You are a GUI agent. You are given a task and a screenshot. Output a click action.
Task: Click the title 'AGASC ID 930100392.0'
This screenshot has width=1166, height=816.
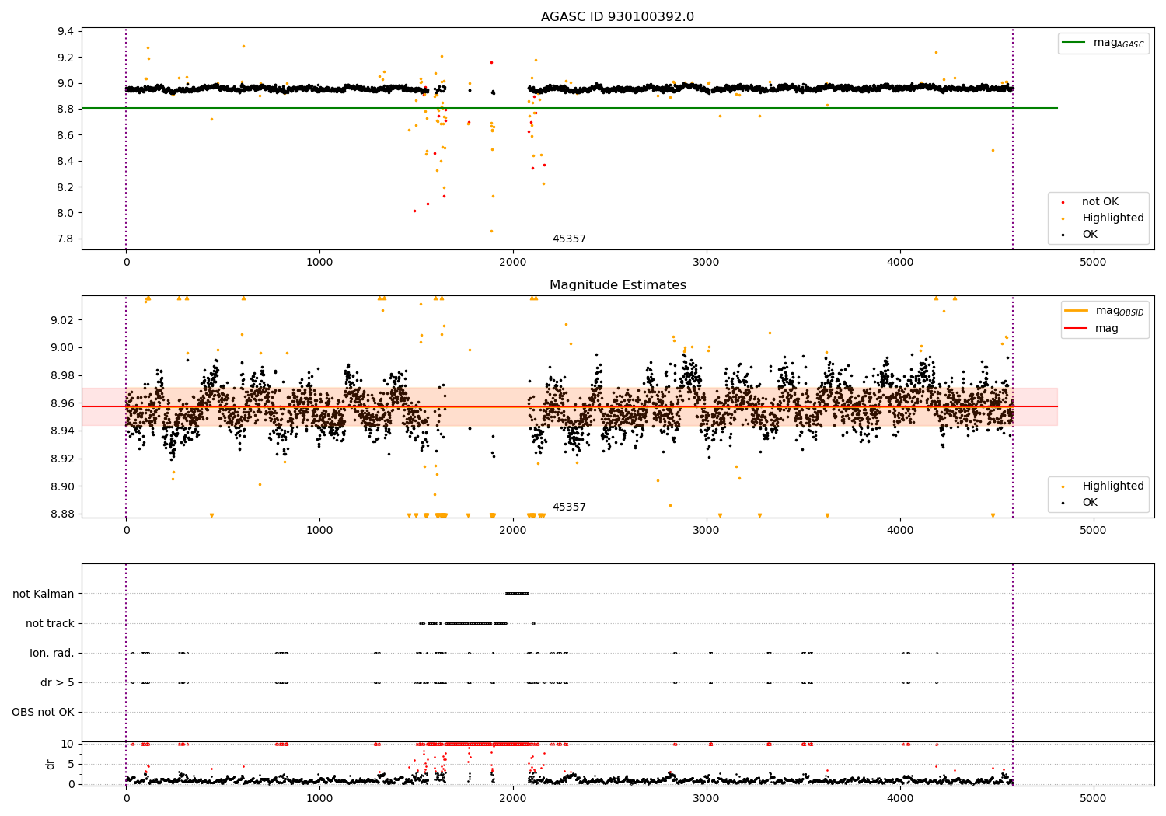click(617, 17)
